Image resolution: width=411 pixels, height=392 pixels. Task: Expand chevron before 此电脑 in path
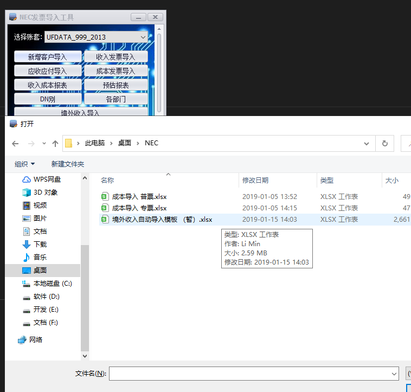point(78,143)
